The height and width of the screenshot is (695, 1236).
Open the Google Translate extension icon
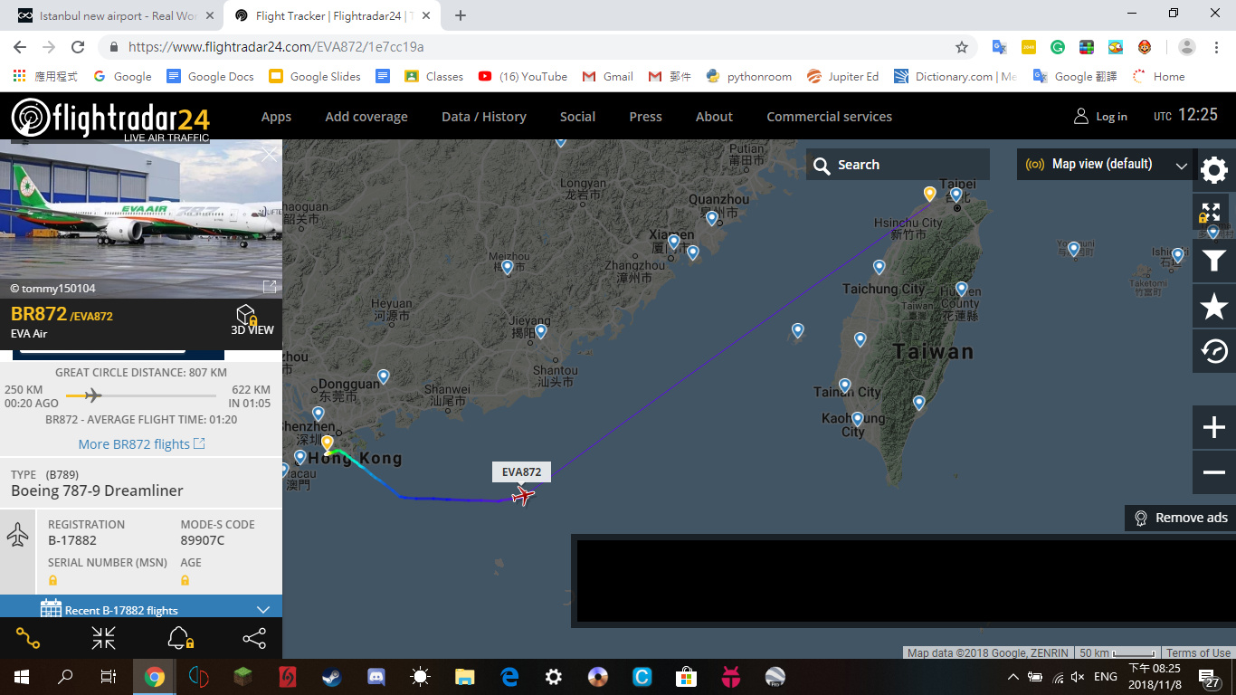coord(1000,47)
